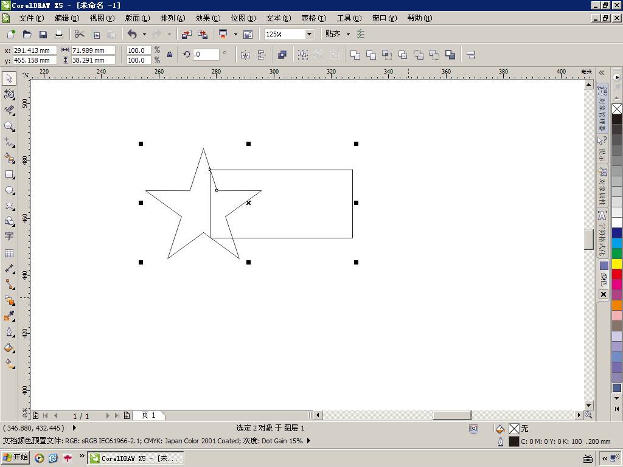Open the 排列(A) menu
Screen dimensions: 623x467
[173, 18]
